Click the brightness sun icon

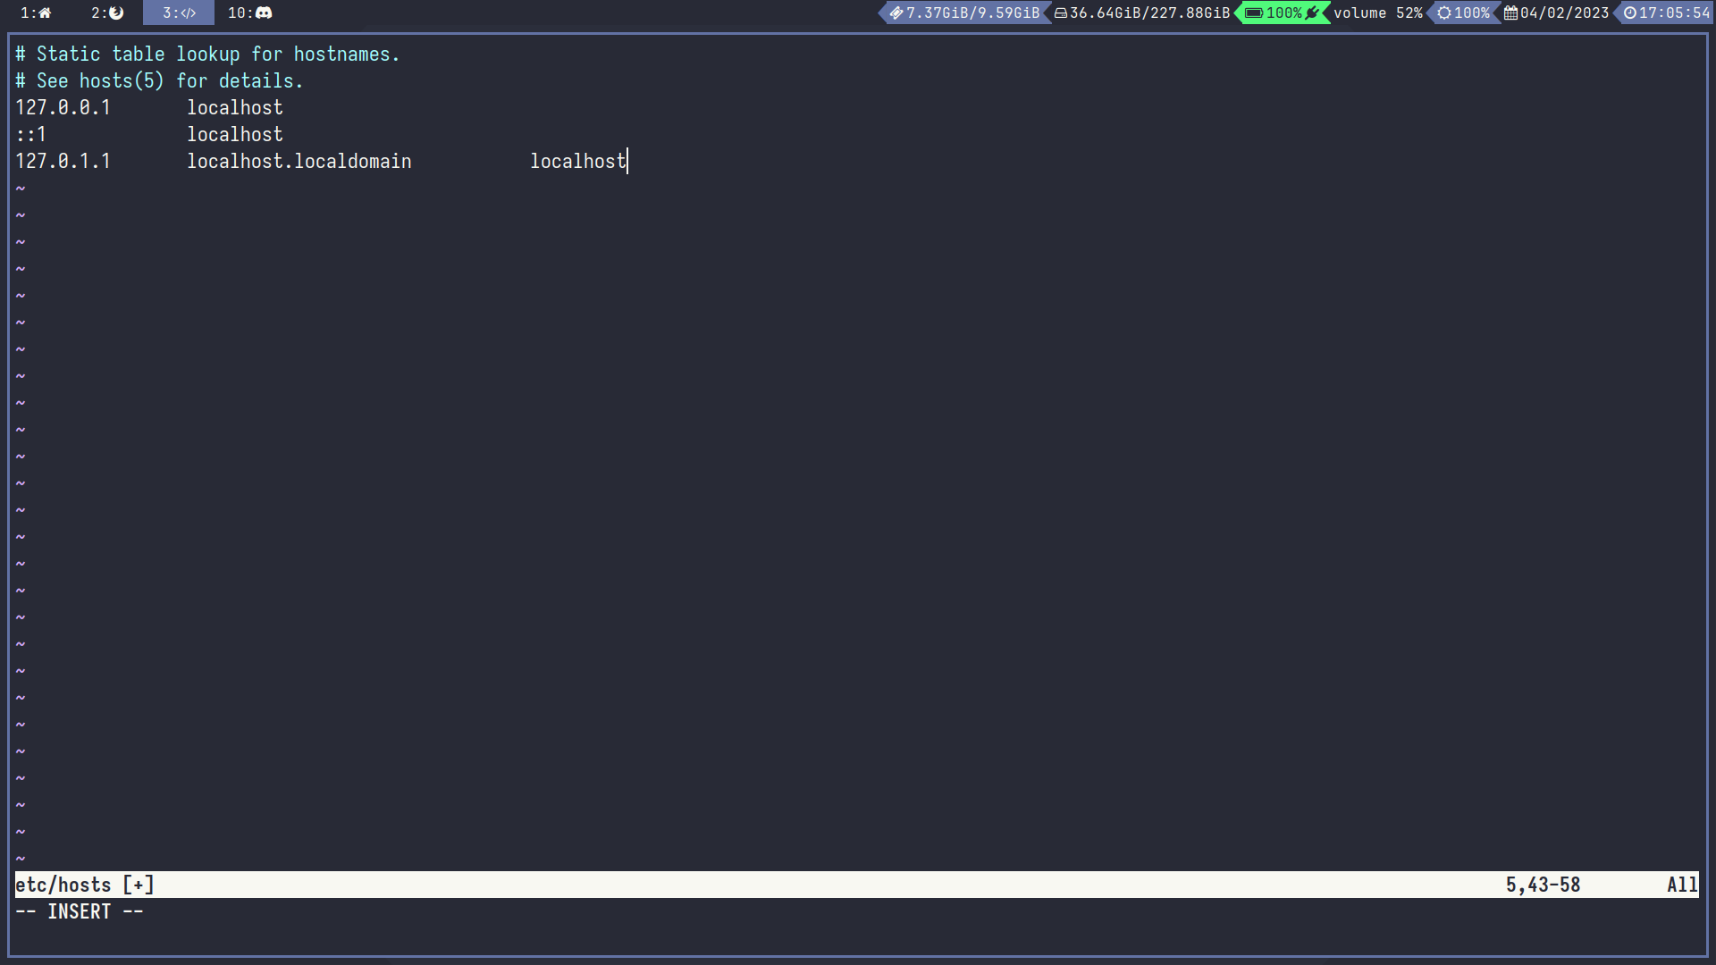1444,13
